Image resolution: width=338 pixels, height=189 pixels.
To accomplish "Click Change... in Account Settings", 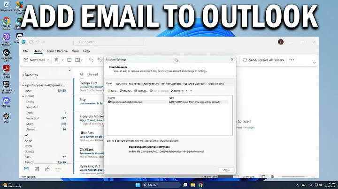I will pyautogui.click(x=141, y=91).
